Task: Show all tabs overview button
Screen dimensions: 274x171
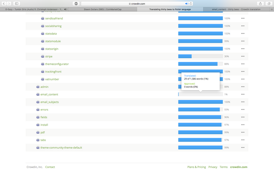Action: tap(269, 3)
